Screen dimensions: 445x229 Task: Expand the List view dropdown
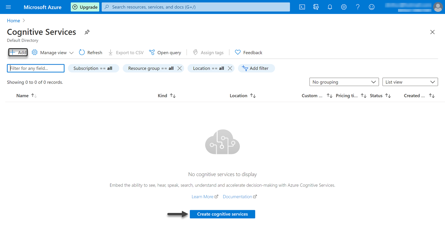tap(410, 82)
